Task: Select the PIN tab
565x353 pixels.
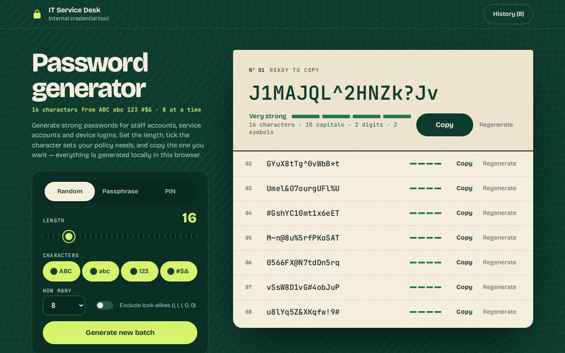Action: click(x=170, y=192)
